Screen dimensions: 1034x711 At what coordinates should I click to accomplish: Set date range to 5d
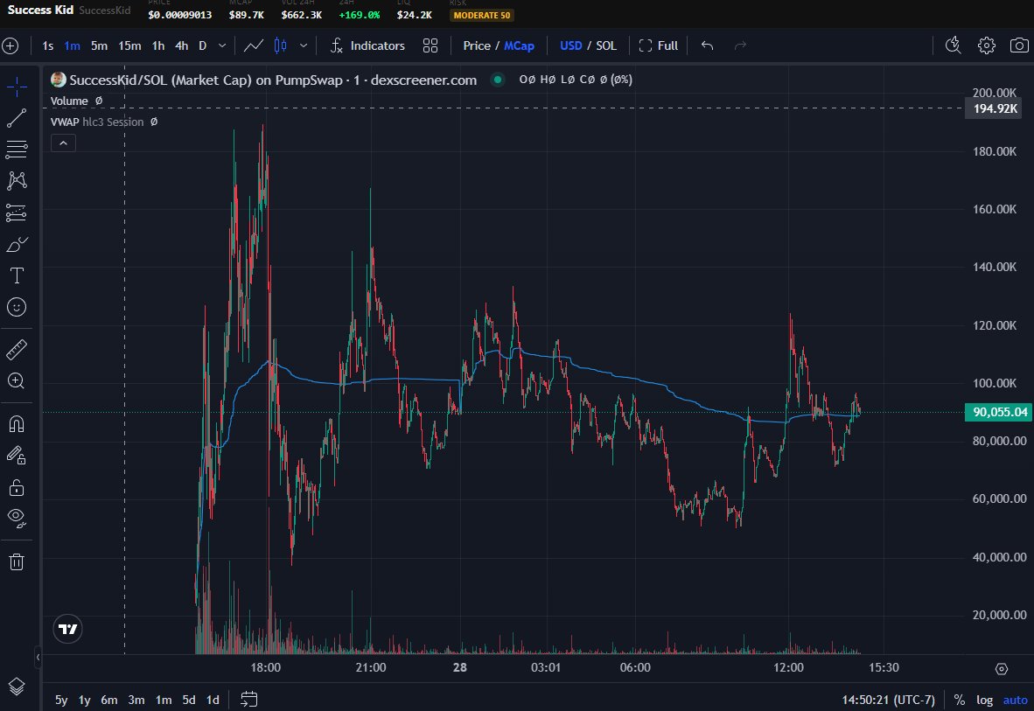[189, 700]
